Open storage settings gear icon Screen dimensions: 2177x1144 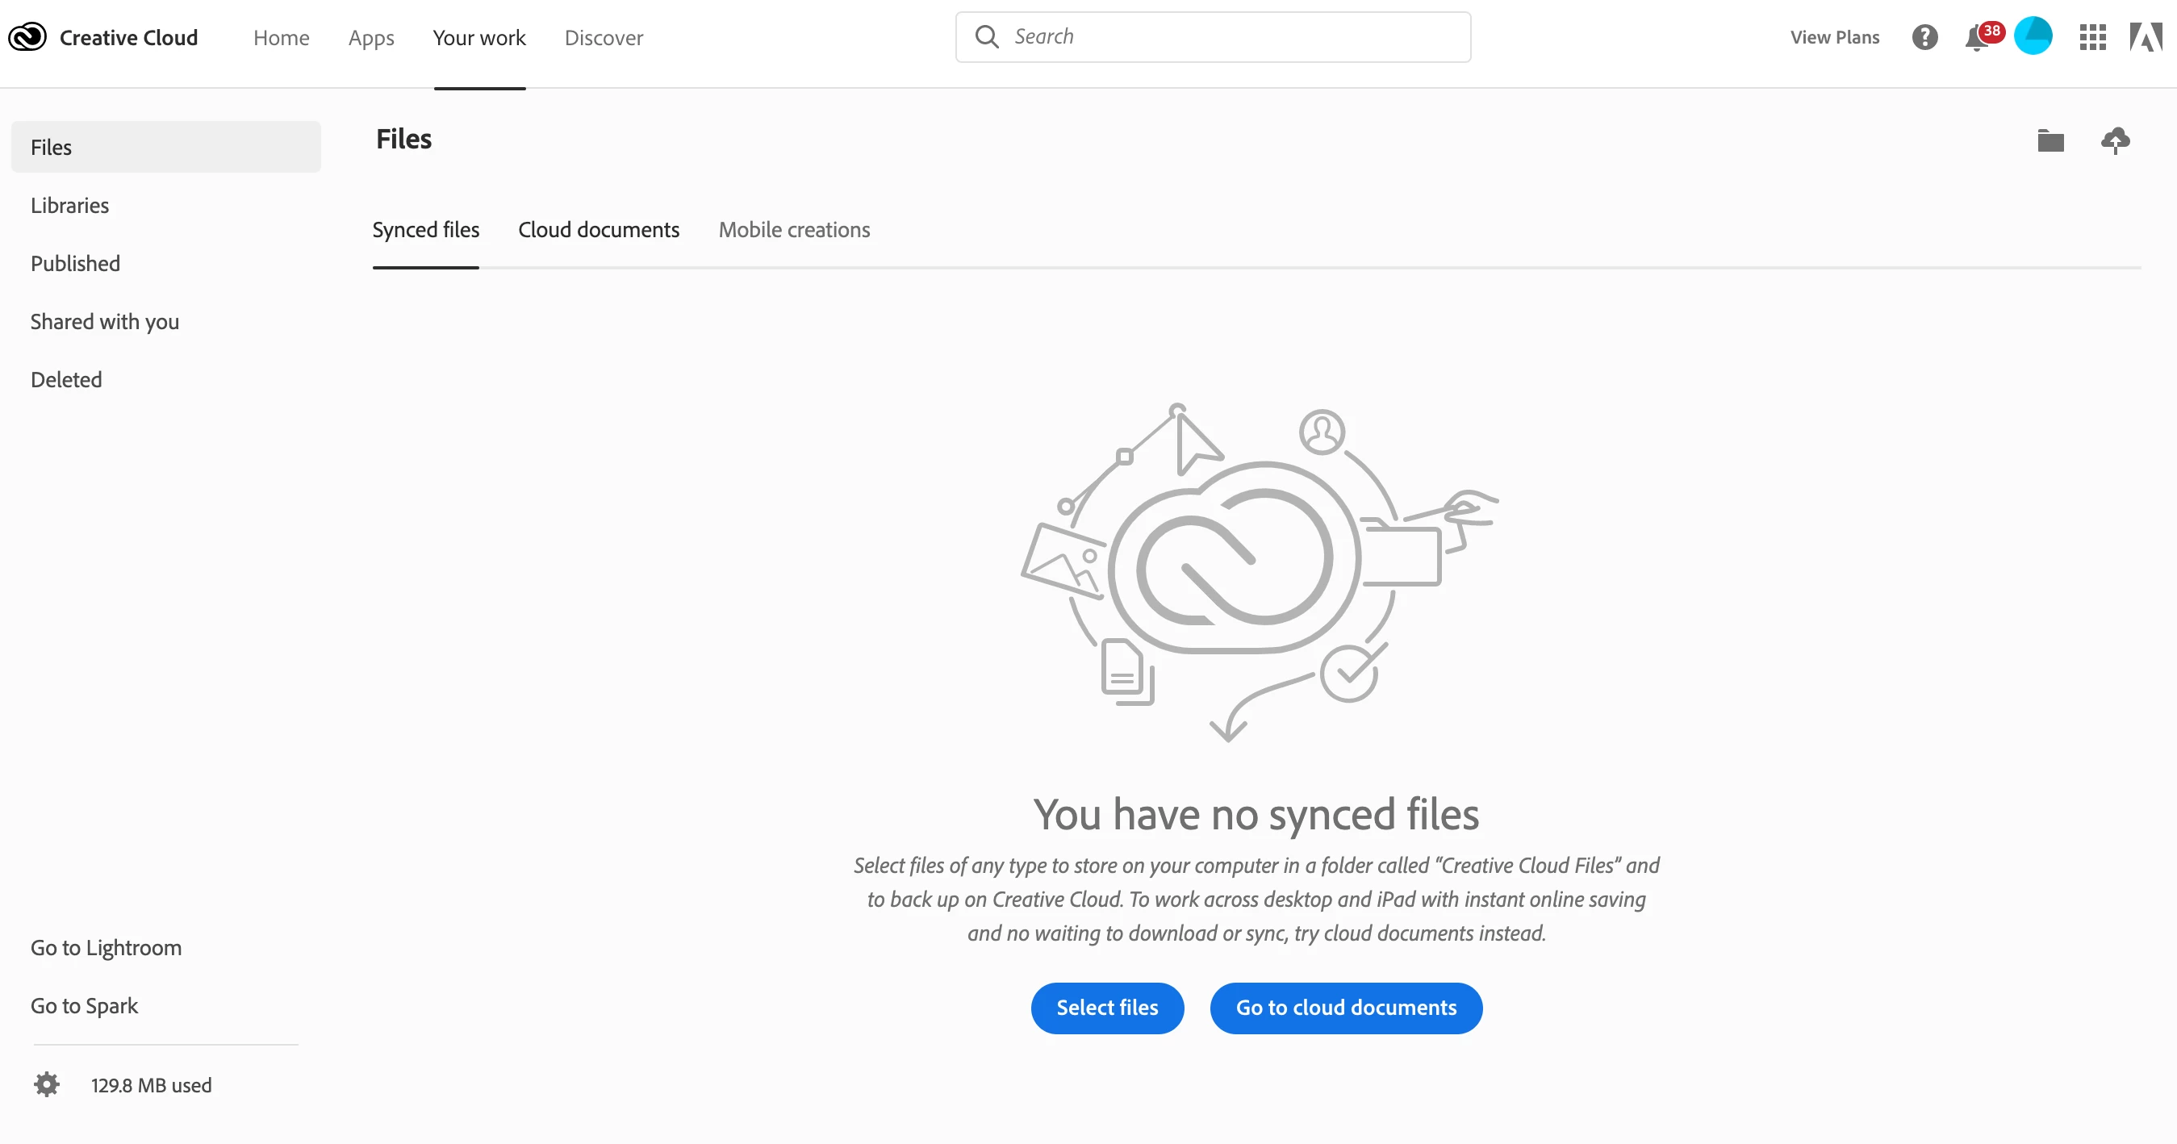click(47, 1084)
